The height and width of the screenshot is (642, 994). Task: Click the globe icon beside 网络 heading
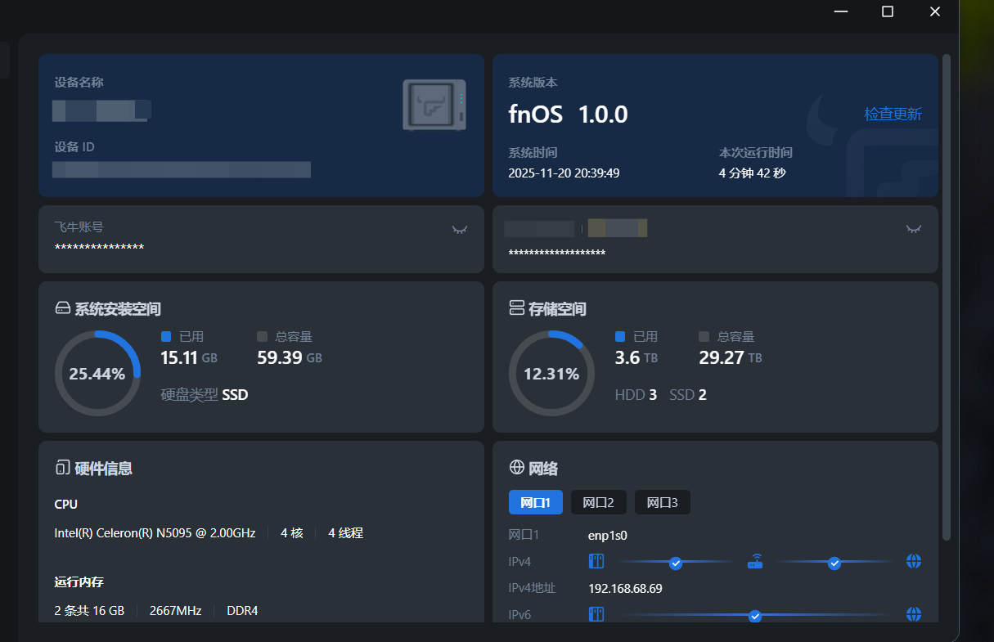[517, 467]
